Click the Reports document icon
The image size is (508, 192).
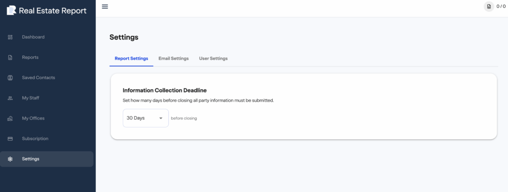(x=10, y=58)
